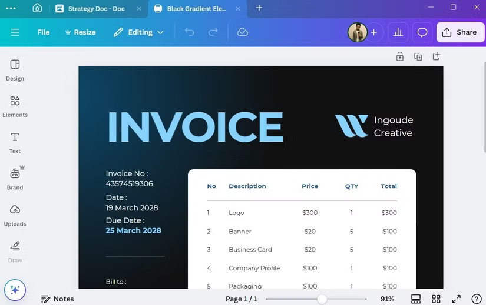This screenshot has height=305, width=486.
Task: Open the File menu
Action: (x=44, y=32)
